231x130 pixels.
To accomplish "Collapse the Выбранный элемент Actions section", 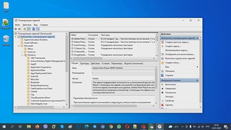I will click(197, 80).
